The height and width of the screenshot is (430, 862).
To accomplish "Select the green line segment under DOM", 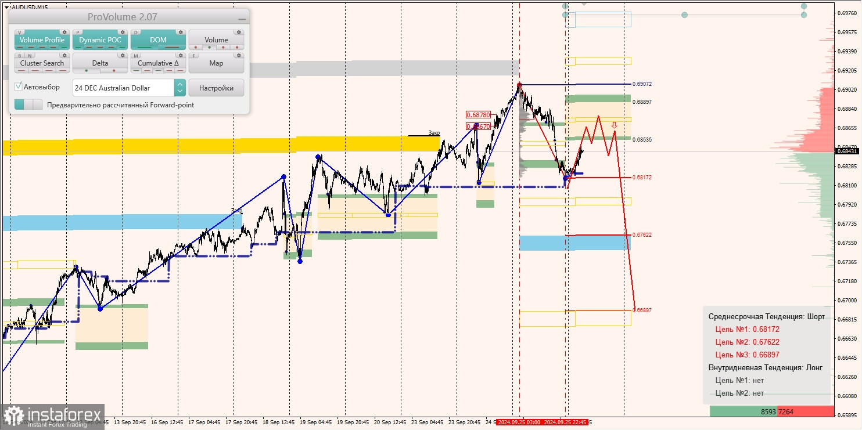I will 144,47.
